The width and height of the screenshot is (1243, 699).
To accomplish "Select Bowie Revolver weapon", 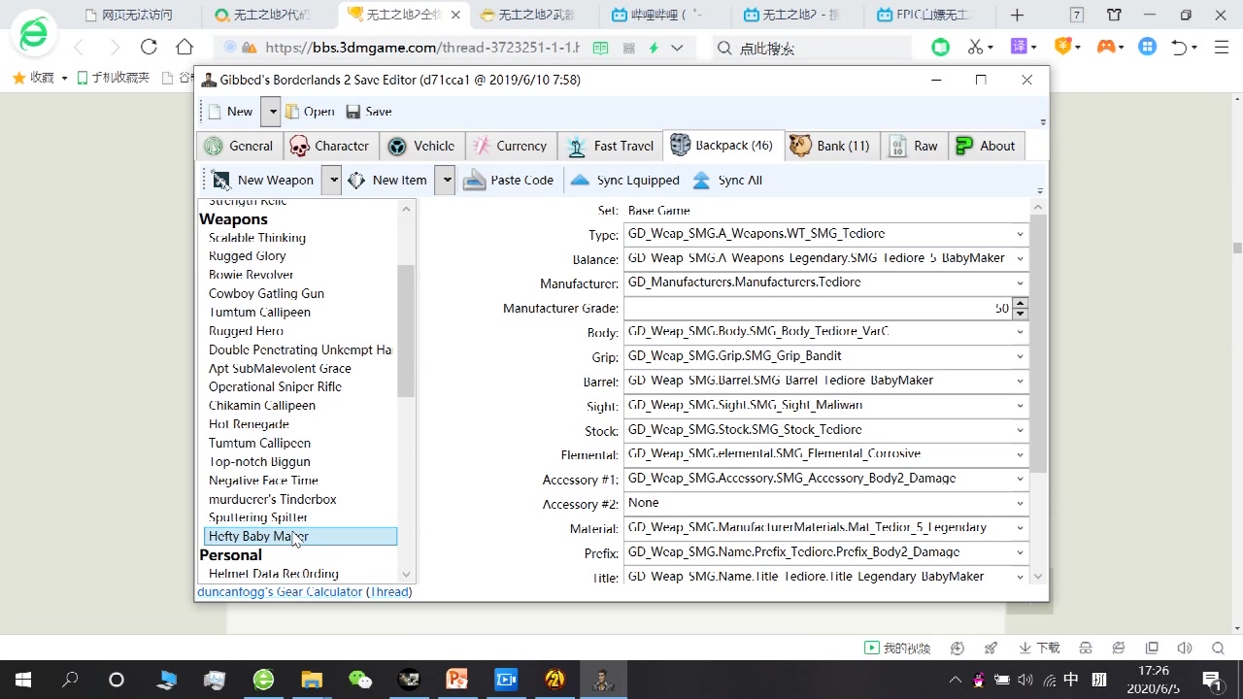I will 251,275.
